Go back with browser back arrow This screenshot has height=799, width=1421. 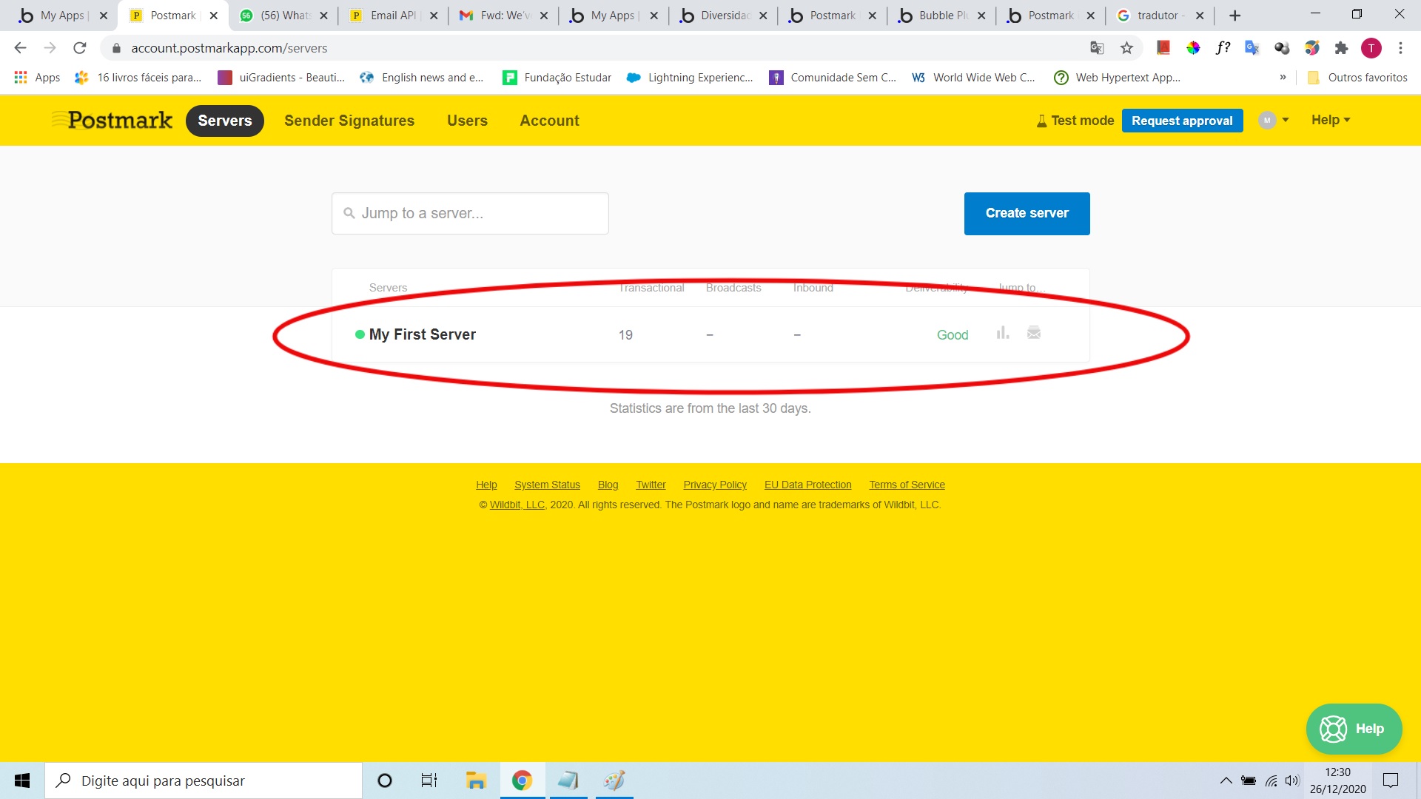(x=20, y=48)
